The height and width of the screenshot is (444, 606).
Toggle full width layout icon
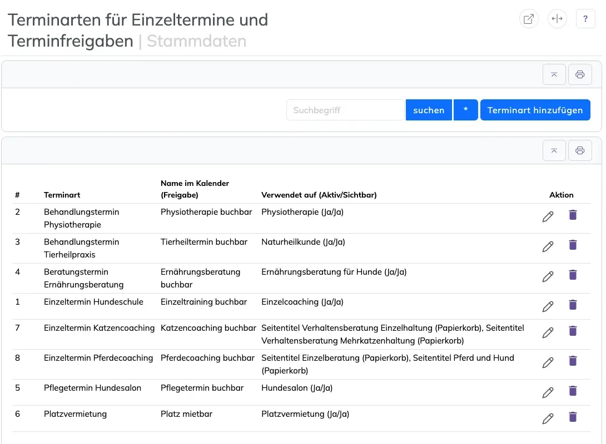tap(557, 19)
